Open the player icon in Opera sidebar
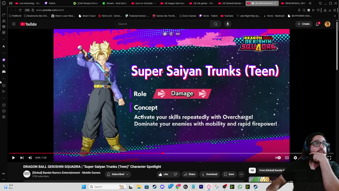The image size is (339, 191). pyautogui.click(x=4, y=85)
